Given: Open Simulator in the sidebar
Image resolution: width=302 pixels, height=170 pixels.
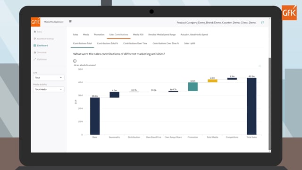Looking at the screenshot, I should pyautogui.click(x=40, y=52).
